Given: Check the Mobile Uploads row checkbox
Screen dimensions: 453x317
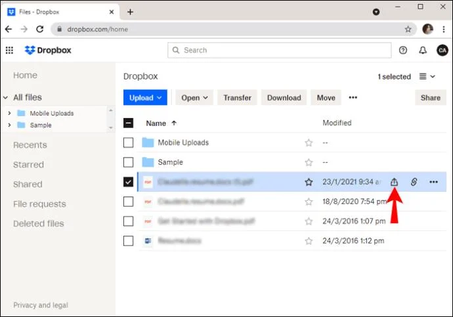Looking at the screenshot, I should point(128,142).
